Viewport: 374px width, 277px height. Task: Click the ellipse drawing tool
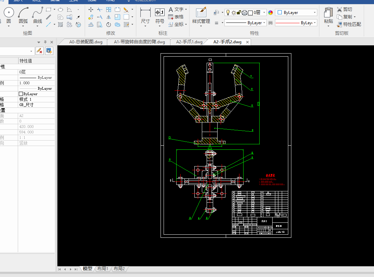click(60, 10)
